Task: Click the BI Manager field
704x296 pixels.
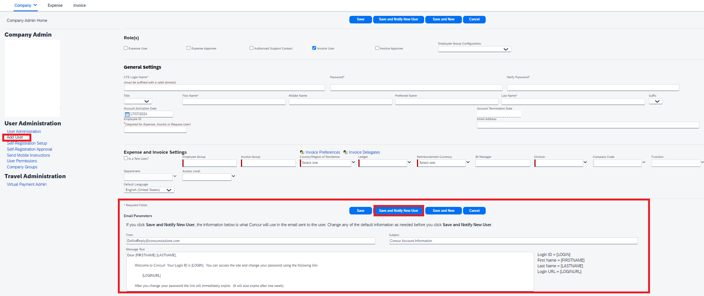Action: (x=503, y=163)
